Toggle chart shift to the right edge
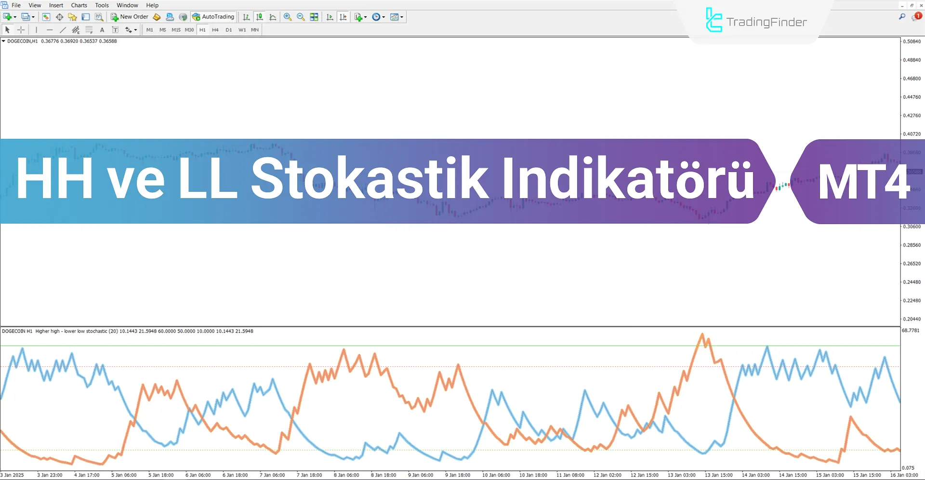 point(330,17)
